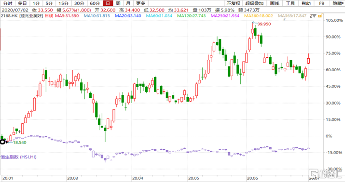Click the 39.950 high price arrow label
The image size is (345, 182).
pos(262,24)
